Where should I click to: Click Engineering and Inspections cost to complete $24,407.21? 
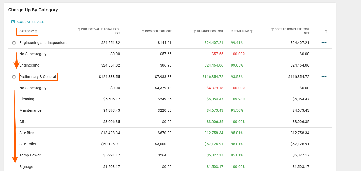(x=300, y=43)
